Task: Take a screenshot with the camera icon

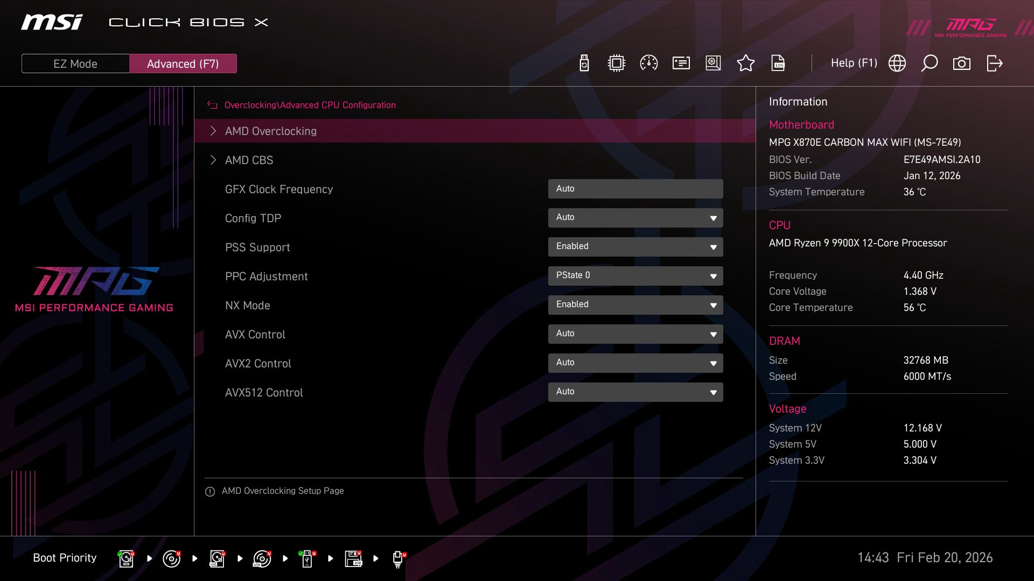Action: point(962,63)
